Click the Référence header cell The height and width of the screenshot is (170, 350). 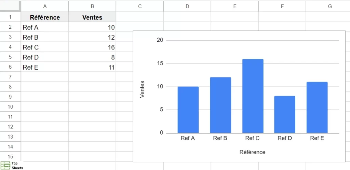coord(45,17)
